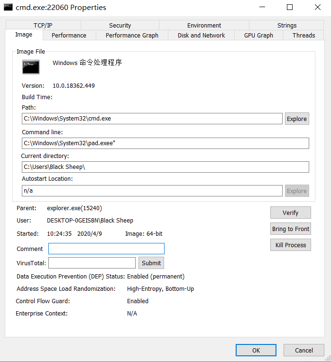Minimize the Properties window
The width and height of the screenshot is (331, 362).
pos(262,7)
